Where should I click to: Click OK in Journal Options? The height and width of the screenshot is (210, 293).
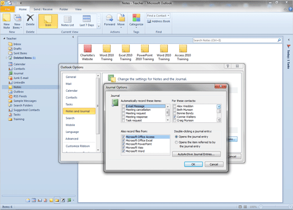[x=193, y=164]
